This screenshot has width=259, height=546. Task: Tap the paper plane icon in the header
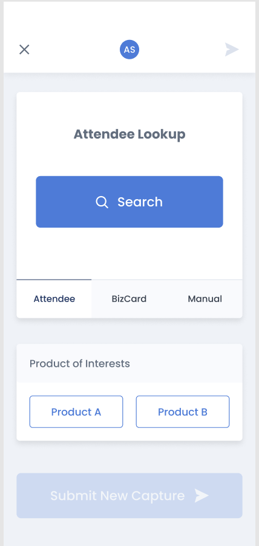point(232,50)
